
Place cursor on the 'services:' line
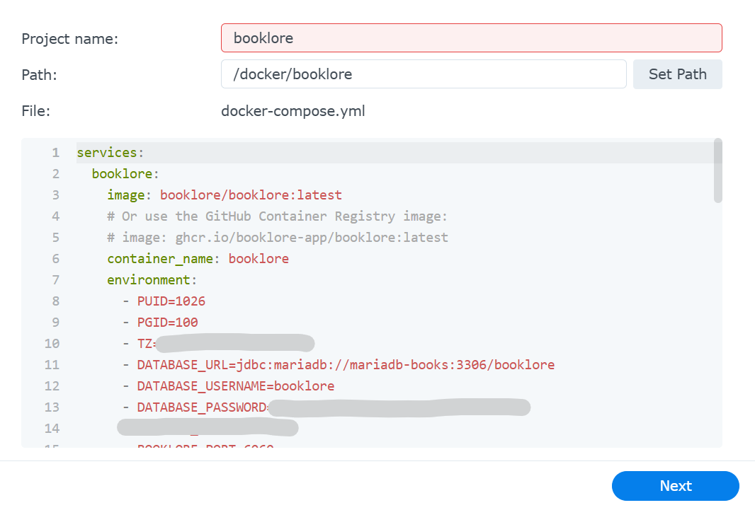click(110, 153)
